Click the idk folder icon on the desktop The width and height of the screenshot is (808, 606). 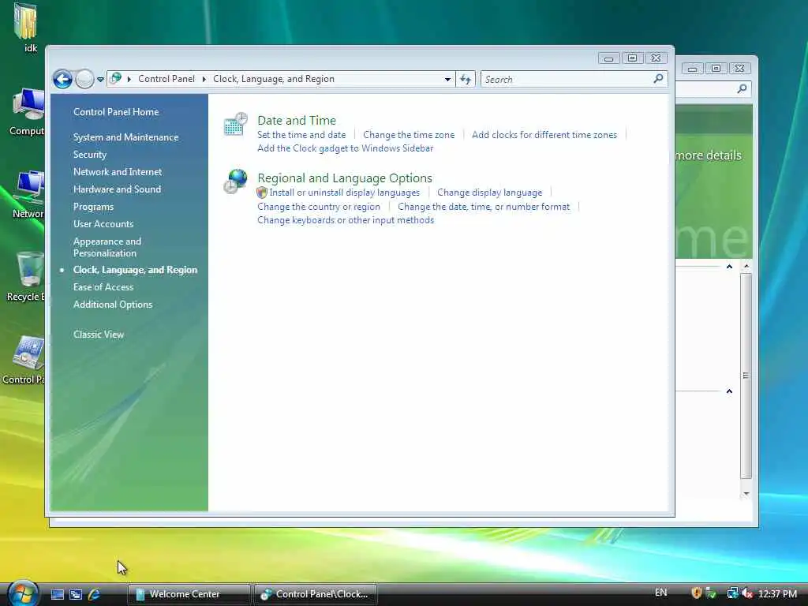point(26,21)
